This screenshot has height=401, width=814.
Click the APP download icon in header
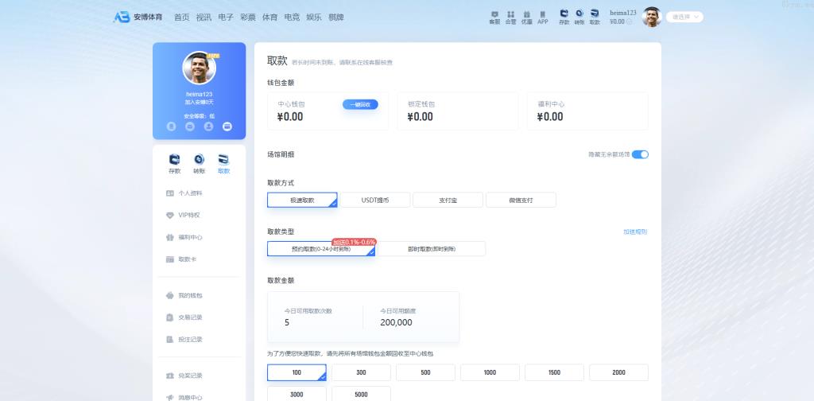click(543, 17)
